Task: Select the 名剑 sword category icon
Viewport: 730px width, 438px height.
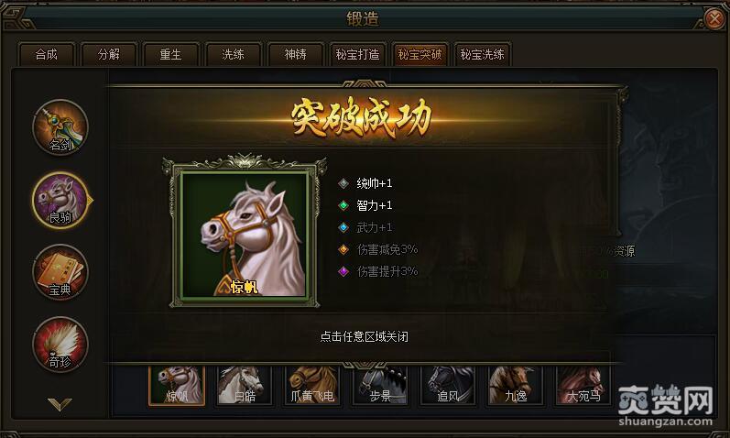Action: point(60,127)
